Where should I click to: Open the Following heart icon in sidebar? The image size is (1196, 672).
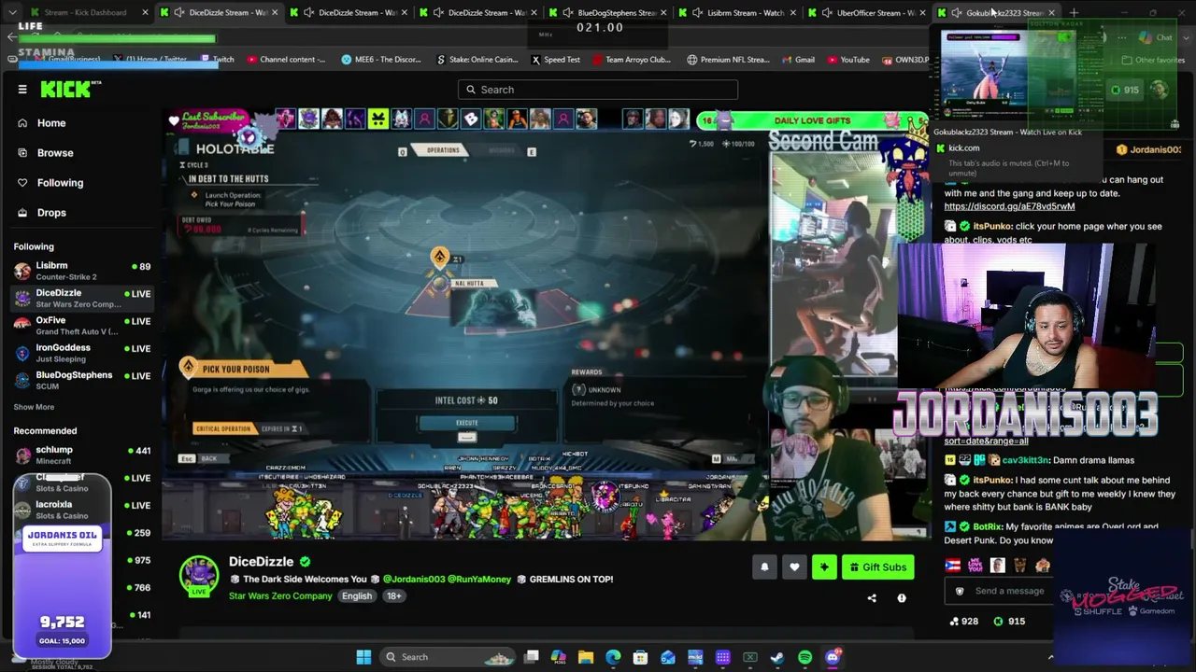[x=22, y=183]
